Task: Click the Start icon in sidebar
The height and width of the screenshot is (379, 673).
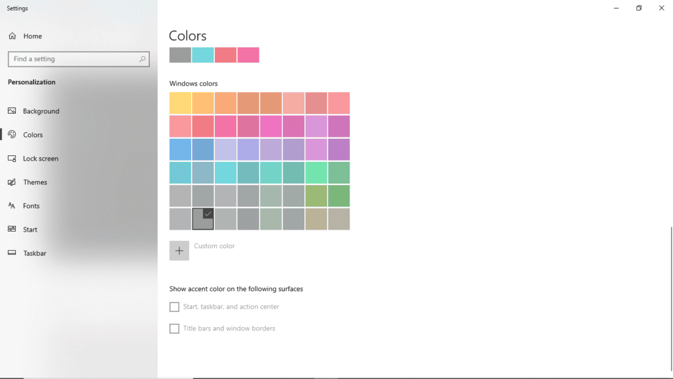Action: (12, 230)
